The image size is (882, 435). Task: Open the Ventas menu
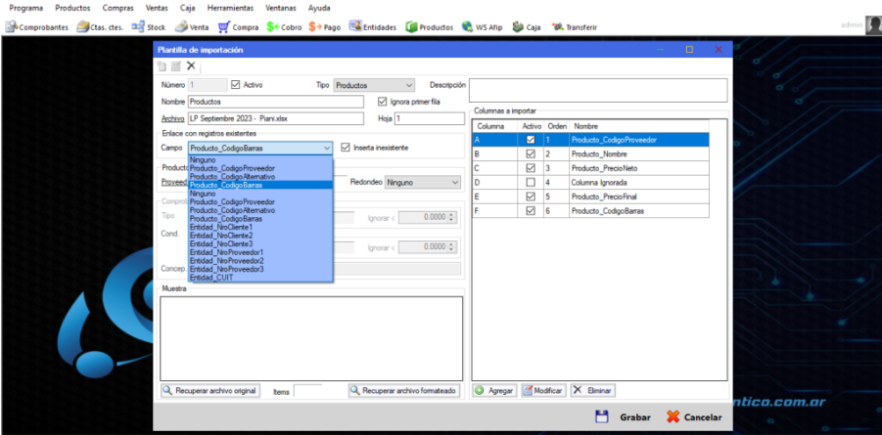[x=157, y=9]
